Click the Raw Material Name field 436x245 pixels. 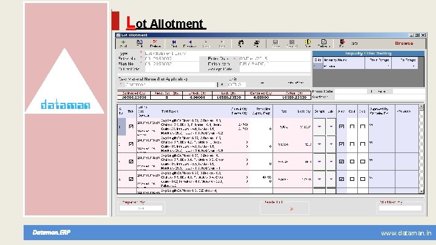(x=170, y=85)
